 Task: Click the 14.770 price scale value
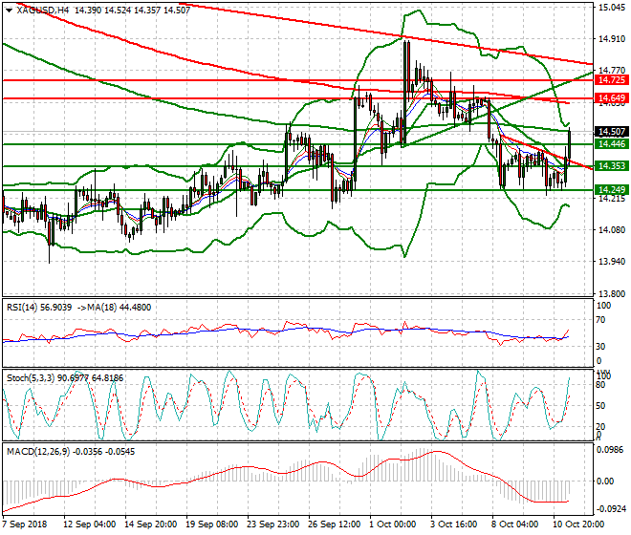point(612,71)
